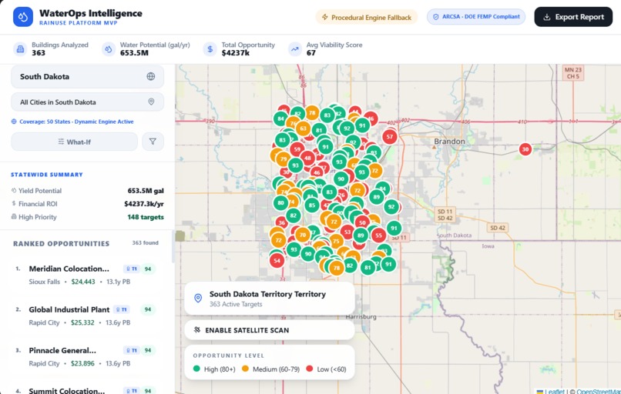Click the red map marker labeled 57
Screen dimensions: 621x394
tap(390, 137)
